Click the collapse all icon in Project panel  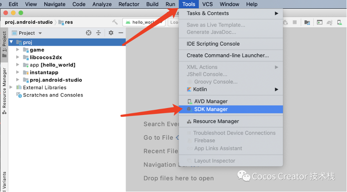click(x=99, y=33)
